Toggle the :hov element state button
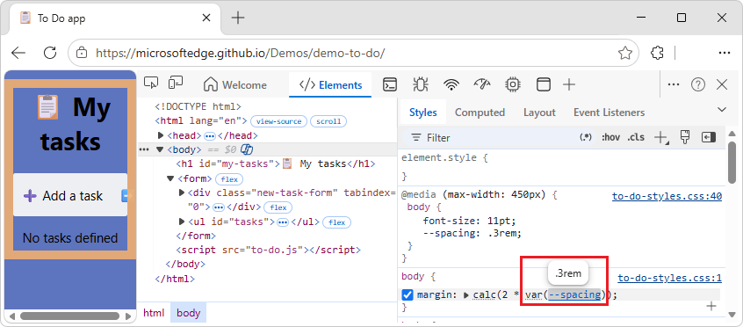The width and height of the screenshot is (743, 327). click(610, 138)
